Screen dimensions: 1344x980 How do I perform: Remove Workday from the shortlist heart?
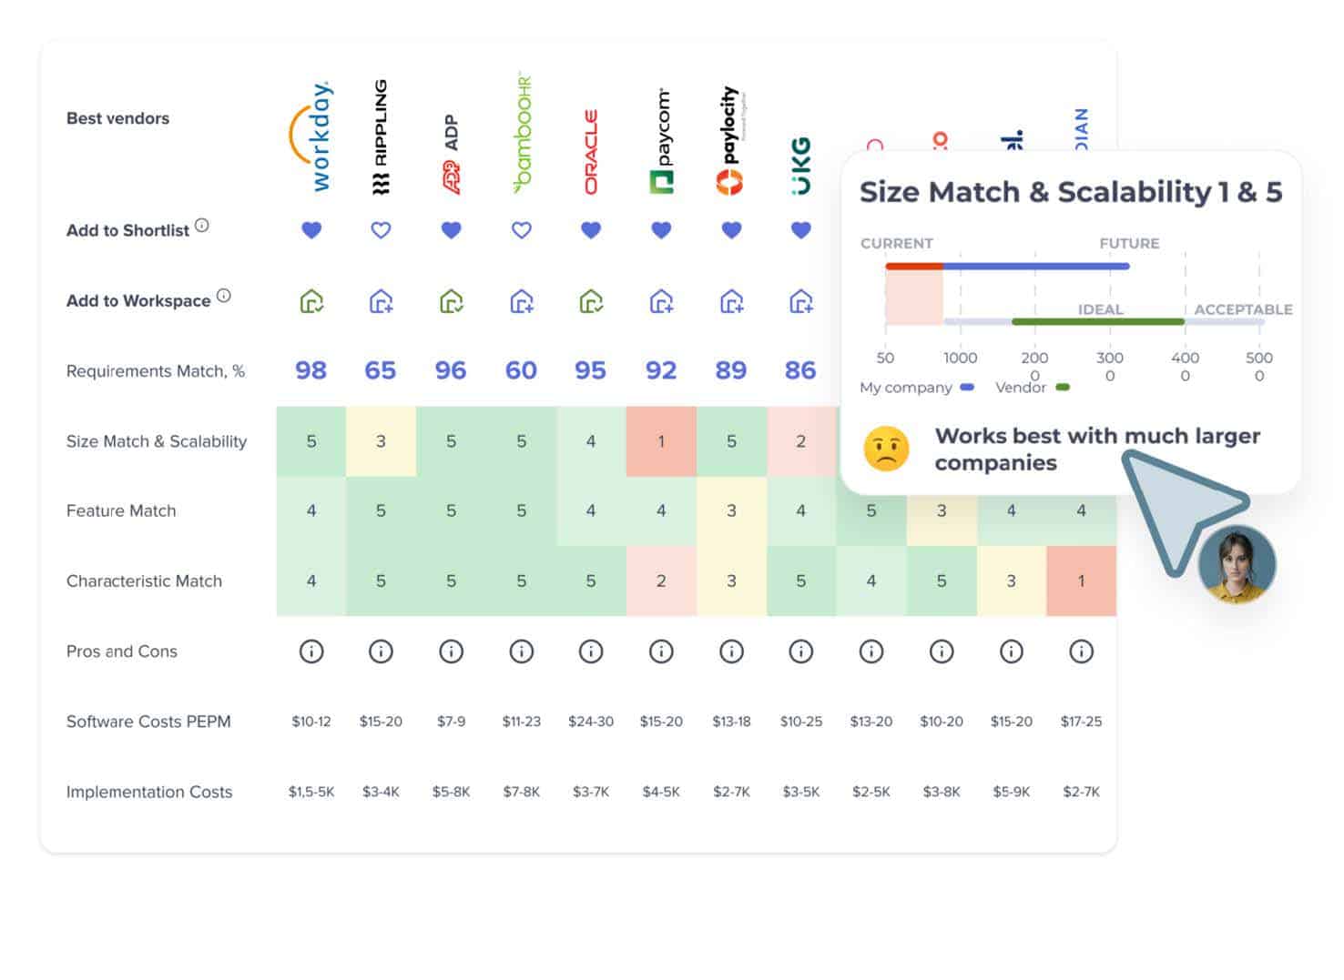point(311,230)
